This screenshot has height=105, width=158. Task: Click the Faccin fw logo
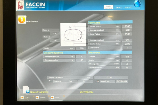pos(20,5)
